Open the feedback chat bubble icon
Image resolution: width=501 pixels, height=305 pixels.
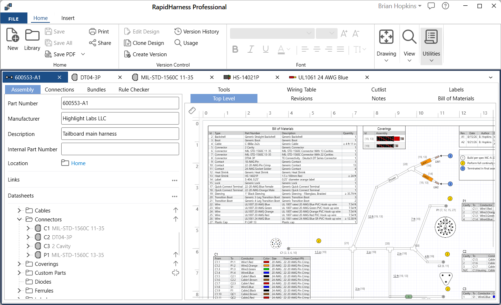(x=431, y=6)
